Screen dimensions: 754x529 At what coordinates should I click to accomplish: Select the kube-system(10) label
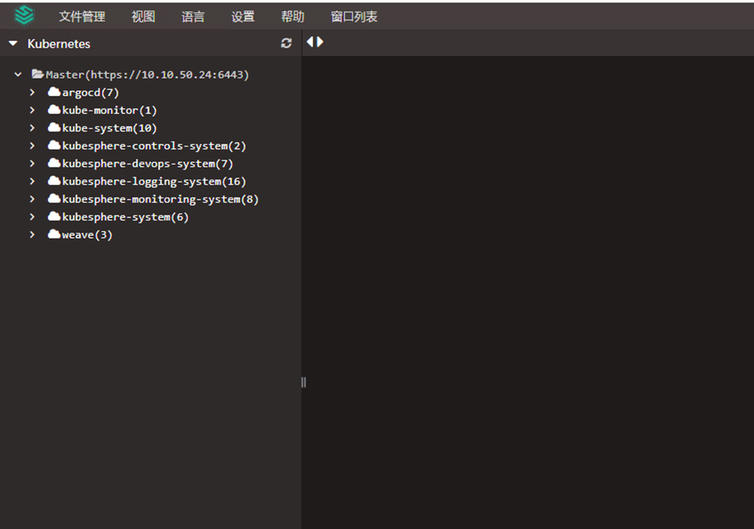(110, 128)
